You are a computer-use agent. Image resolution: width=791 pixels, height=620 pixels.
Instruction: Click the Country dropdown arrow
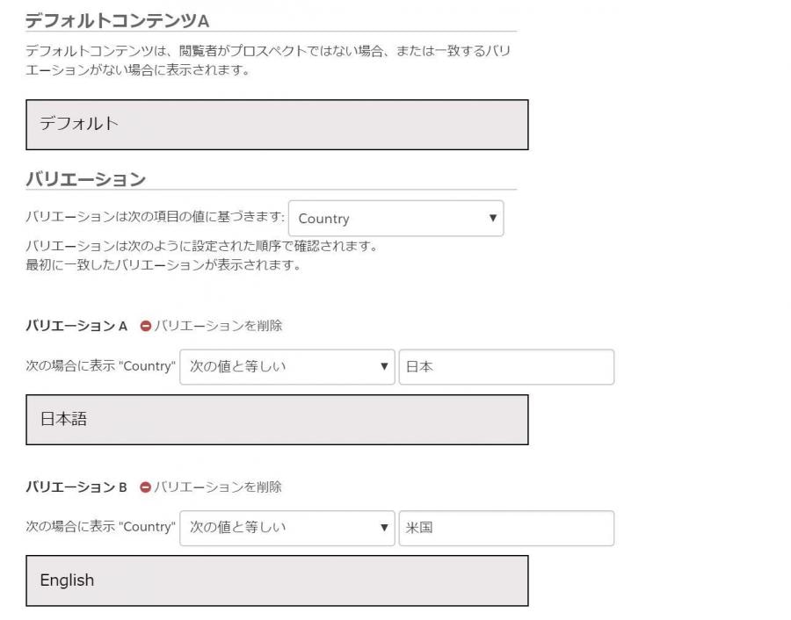(493, 219)
